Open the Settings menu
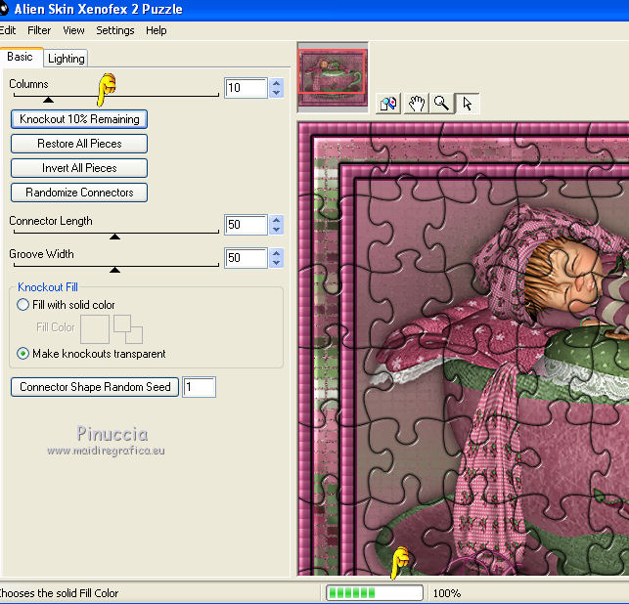629x604 pixels. coord(115,30)
